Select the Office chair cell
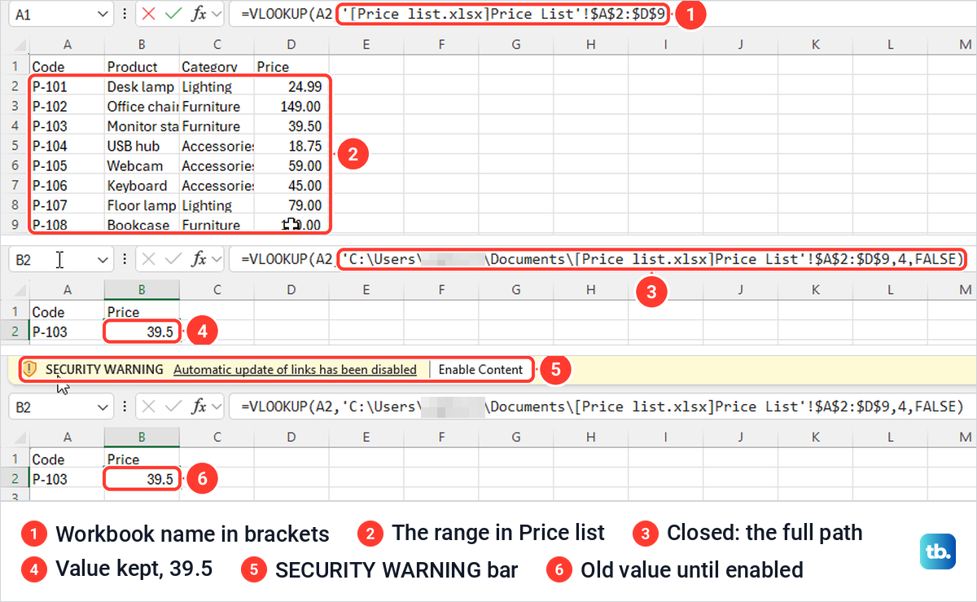Screen dimensions: 977x602 (x=142, y=106)
